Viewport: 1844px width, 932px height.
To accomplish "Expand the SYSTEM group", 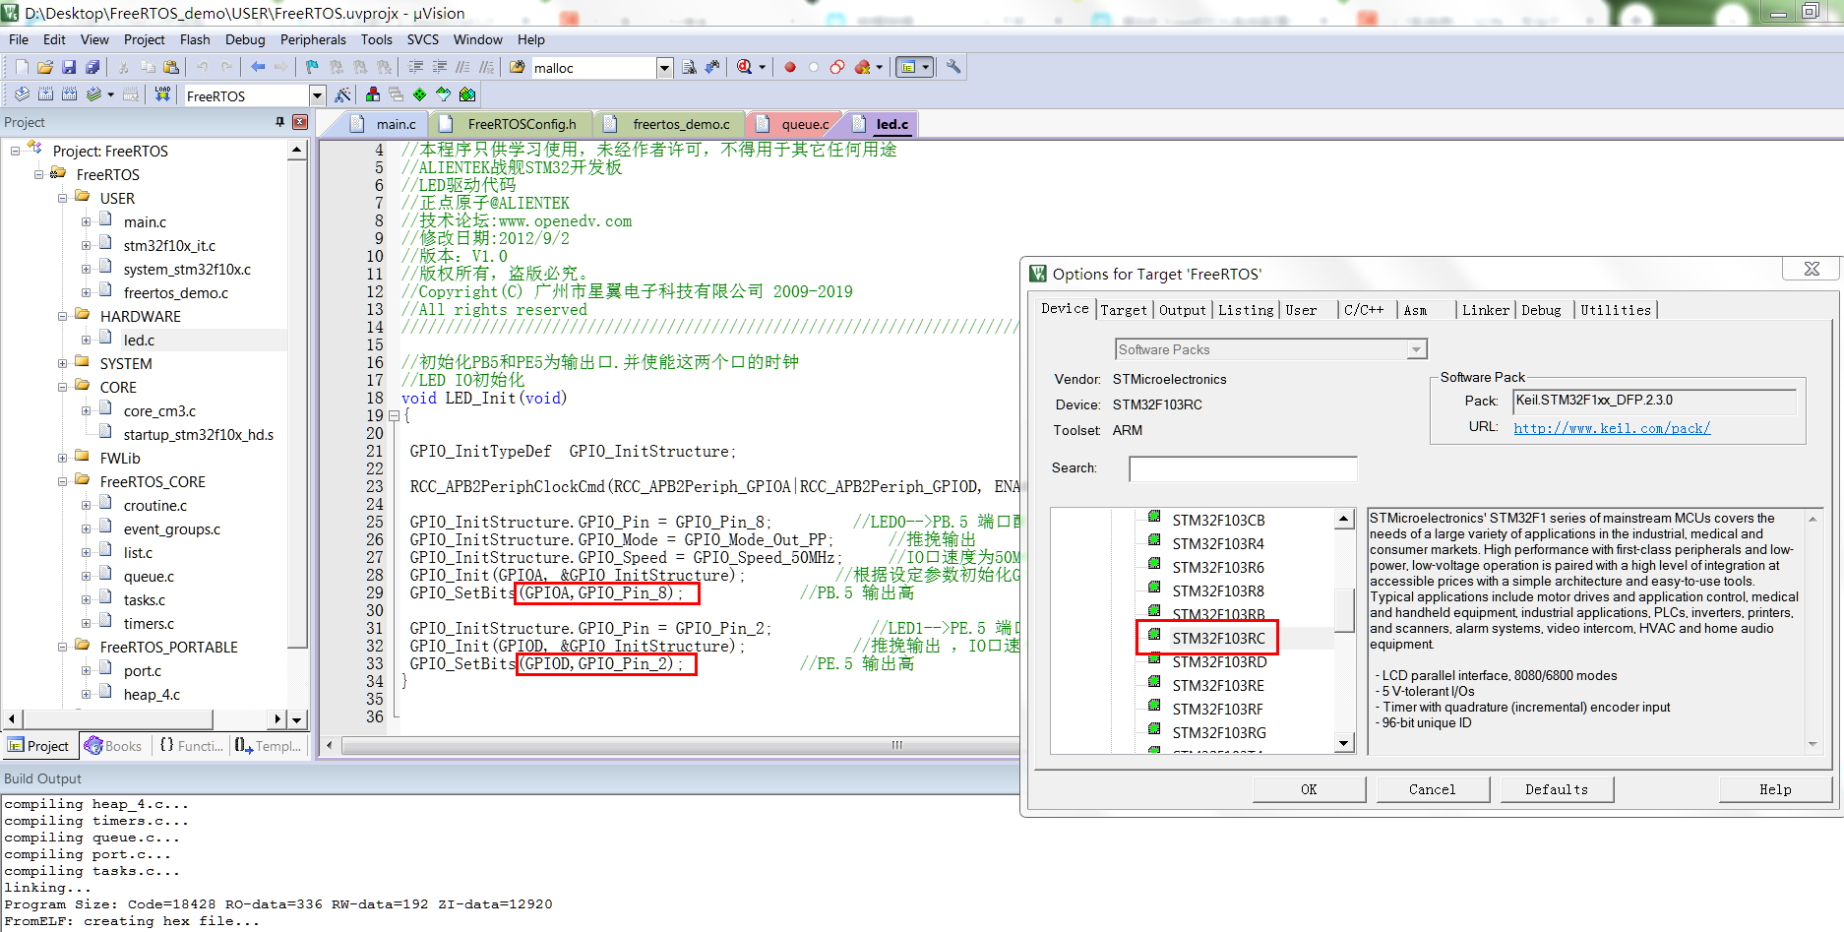I will [63, 363].
